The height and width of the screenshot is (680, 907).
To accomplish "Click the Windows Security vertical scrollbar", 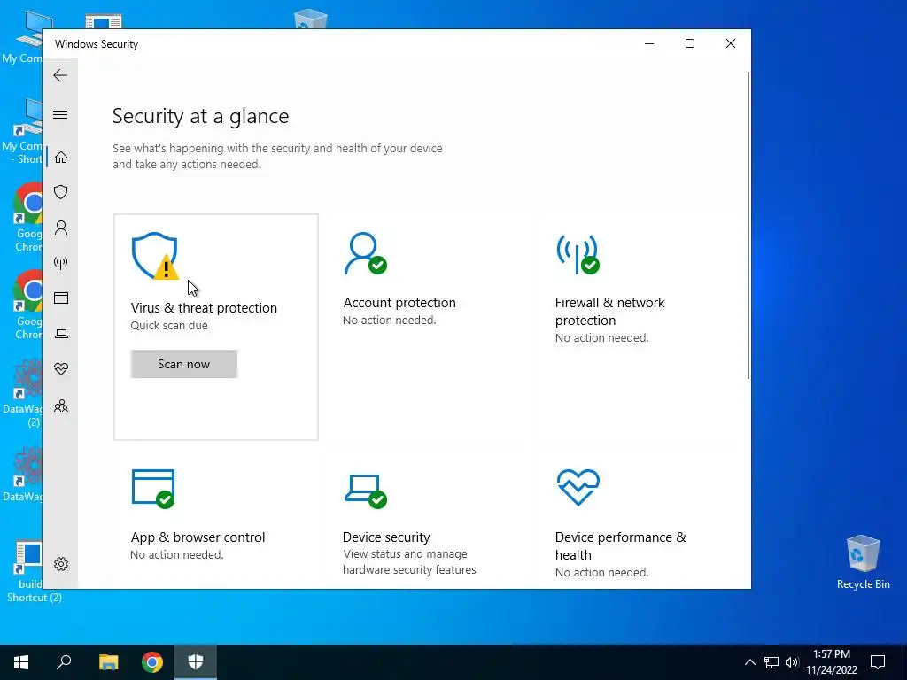I will pyautogui.click(x=748, y=226).
